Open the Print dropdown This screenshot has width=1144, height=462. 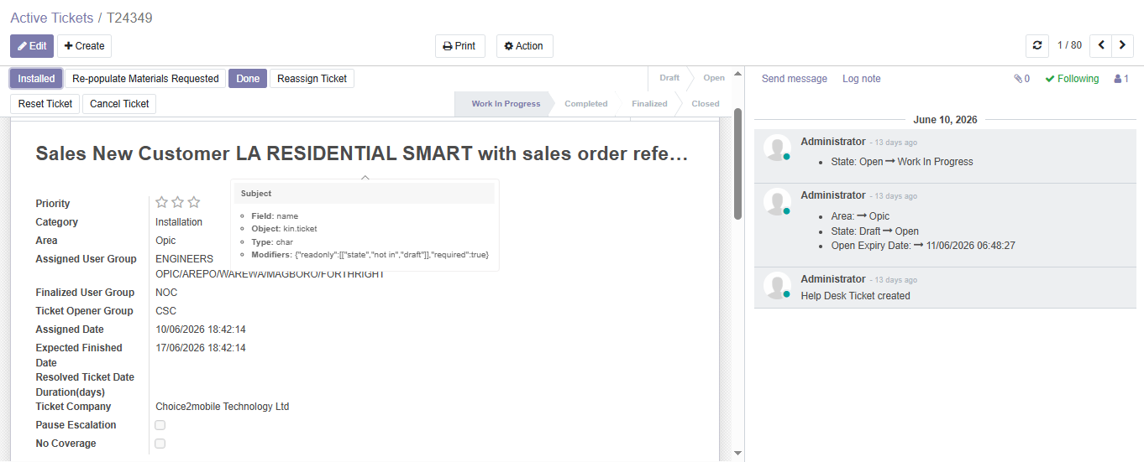[459, 46]
